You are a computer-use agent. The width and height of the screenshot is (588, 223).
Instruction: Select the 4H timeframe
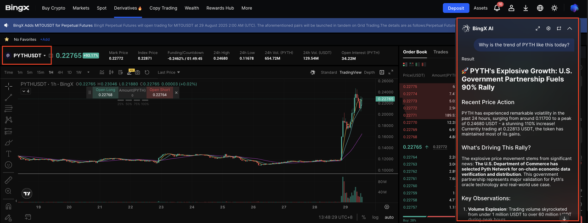[x=61, y=72]
